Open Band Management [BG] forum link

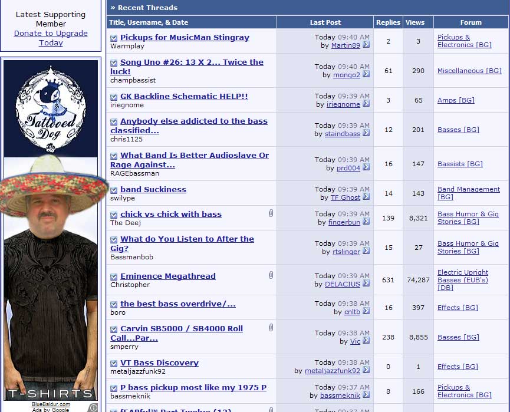coord(469,193)
